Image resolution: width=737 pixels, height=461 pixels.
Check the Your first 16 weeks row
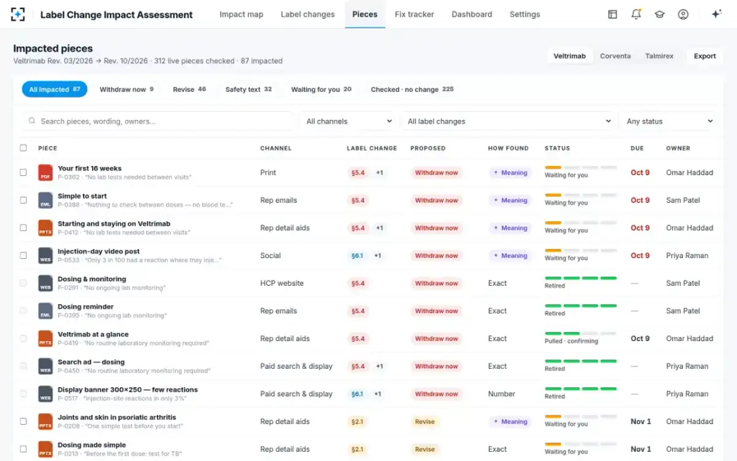23,173
